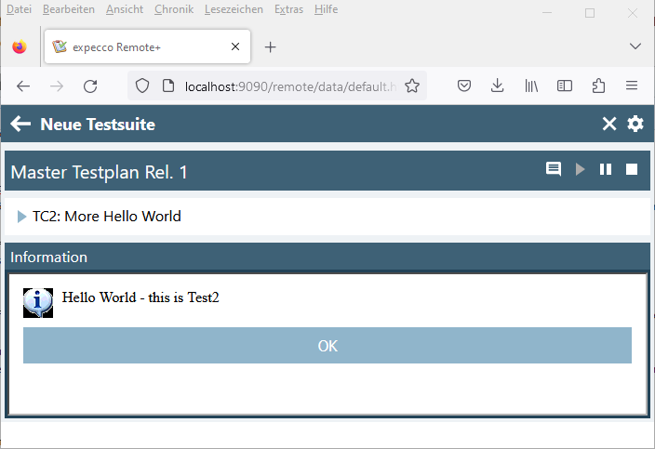Open the Lesezeichen menu

point(234,9)
